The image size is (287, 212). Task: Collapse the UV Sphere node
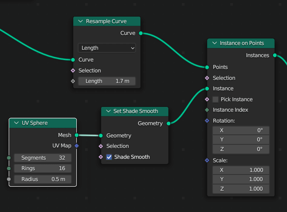(16, 123)
